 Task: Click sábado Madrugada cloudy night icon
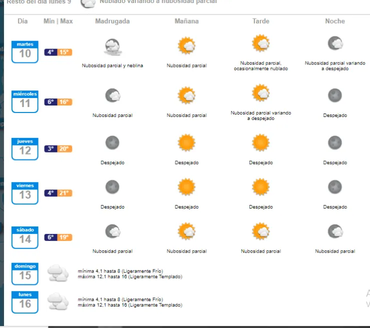point(112,231)
